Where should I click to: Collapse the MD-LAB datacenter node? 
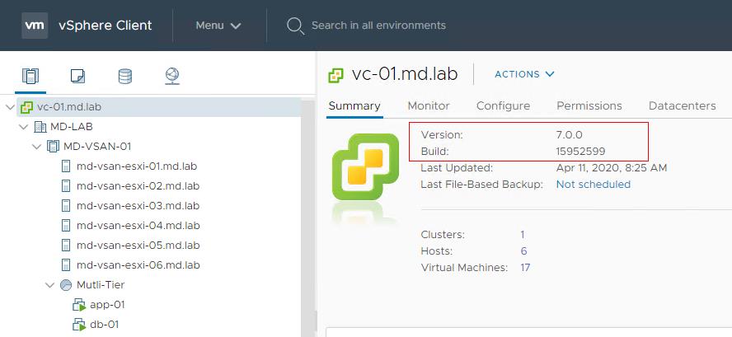(x=23, y=127)
